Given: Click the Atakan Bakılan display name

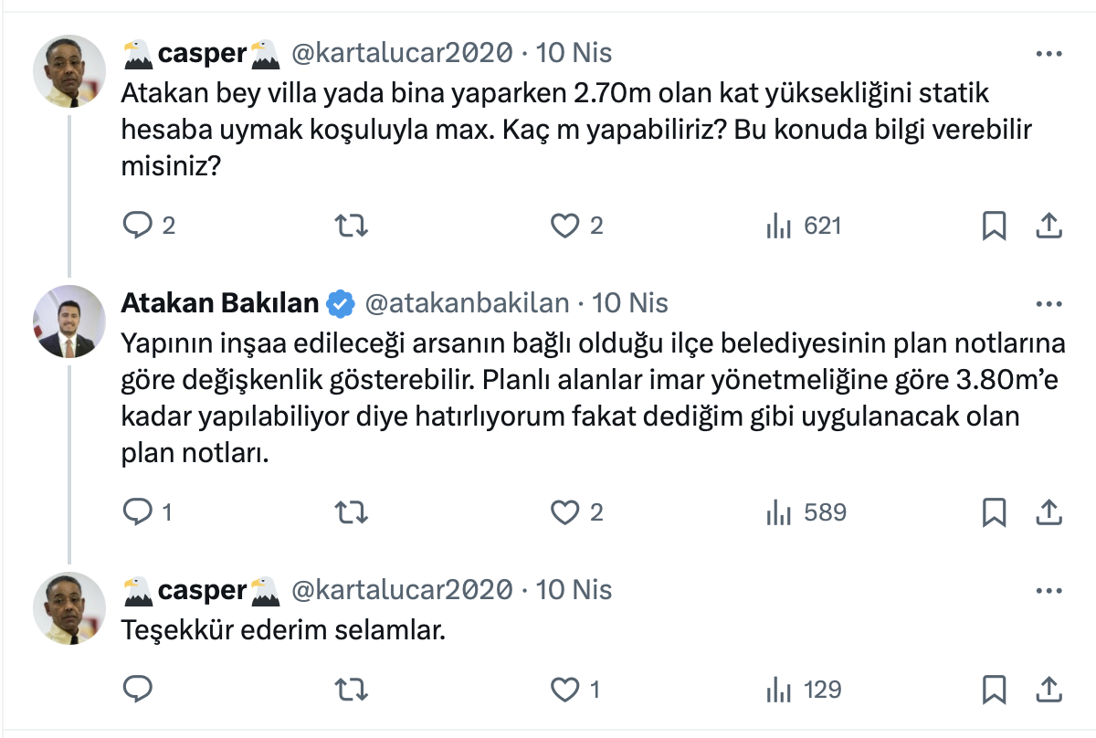Looking at the screenshot, I should (x=220, y=303).
